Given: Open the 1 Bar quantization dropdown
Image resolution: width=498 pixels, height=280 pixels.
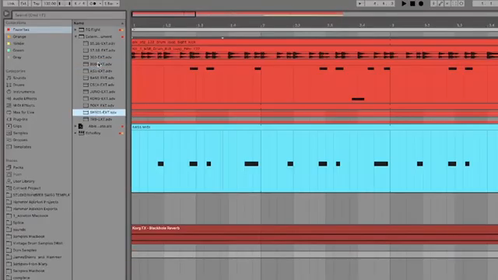Looking at the screenshot, I should pyautogui.click(x=111, y=3).
